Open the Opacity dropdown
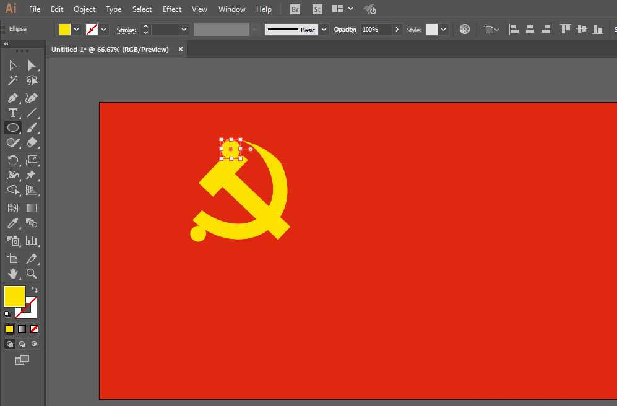 coord(397,28)
